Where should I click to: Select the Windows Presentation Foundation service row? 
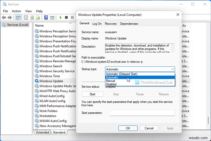pyautogui.click(x=55, y=41)
